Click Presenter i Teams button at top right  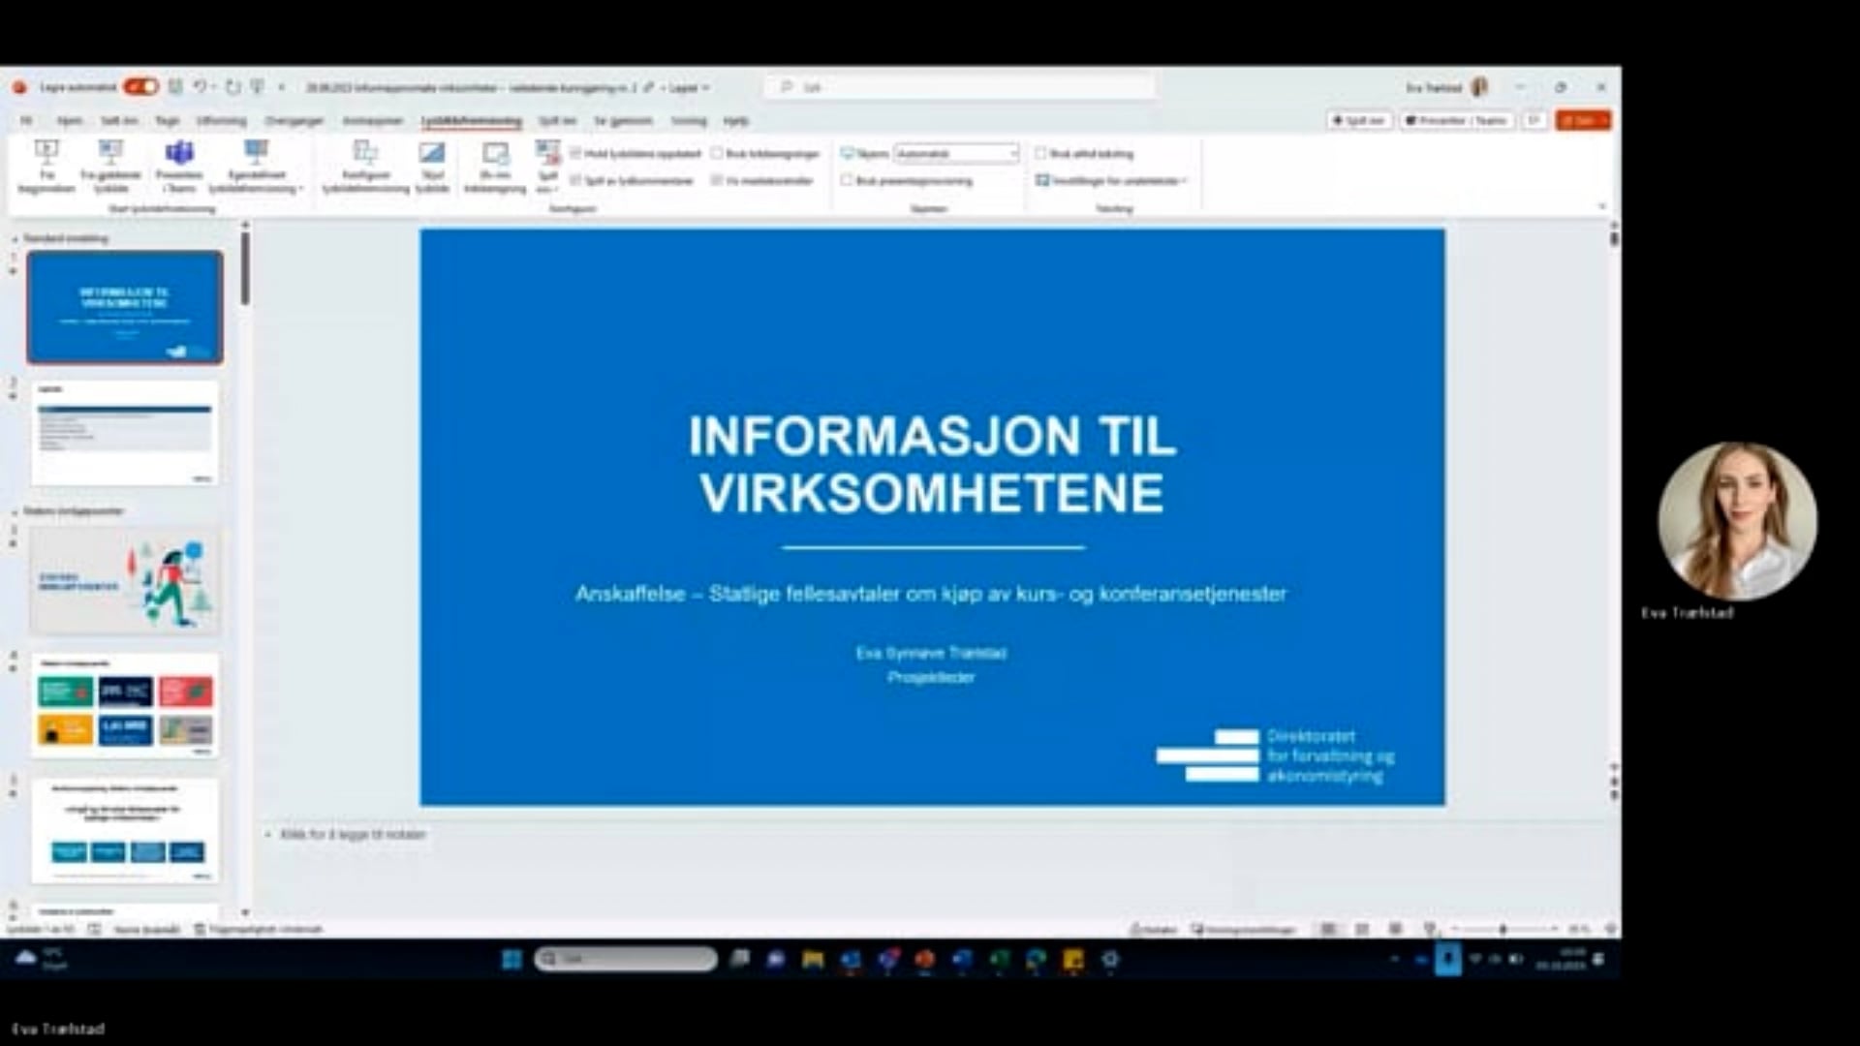(1456, 120)
